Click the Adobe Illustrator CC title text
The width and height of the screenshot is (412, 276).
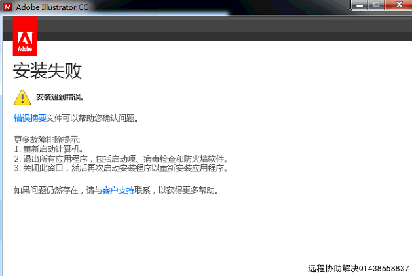(x=52, y=7)
